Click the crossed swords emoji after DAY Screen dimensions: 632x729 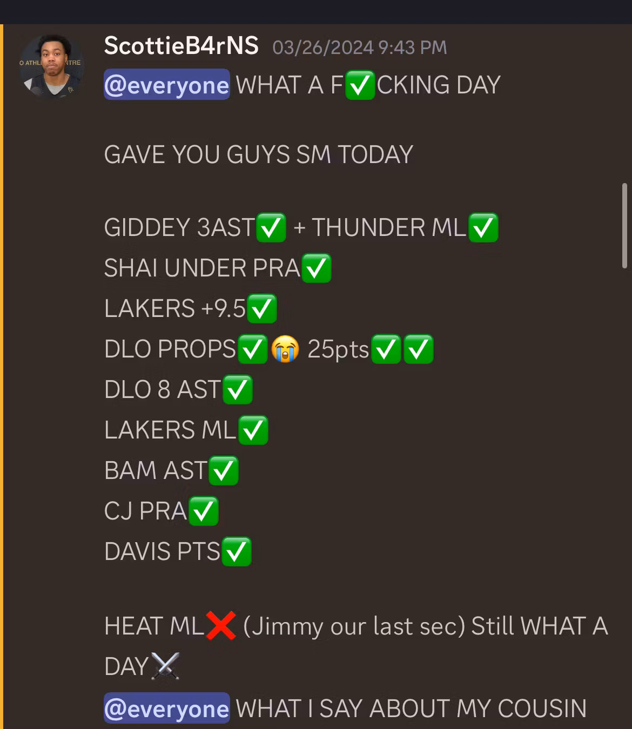coord(165,666)
